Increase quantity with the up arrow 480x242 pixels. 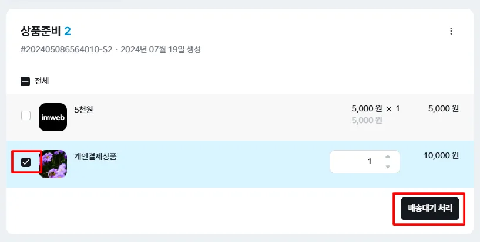388,156
